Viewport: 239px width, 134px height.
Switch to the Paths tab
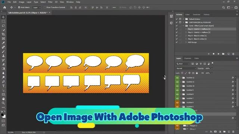point(196,58)
